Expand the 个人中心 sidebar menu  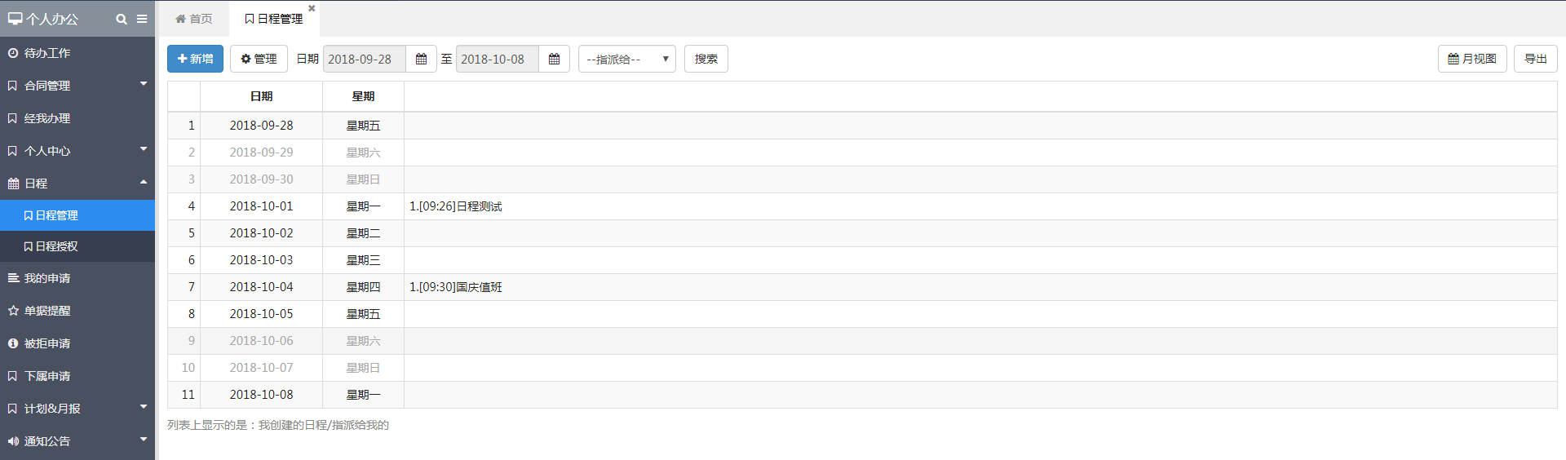click(77, 151)
